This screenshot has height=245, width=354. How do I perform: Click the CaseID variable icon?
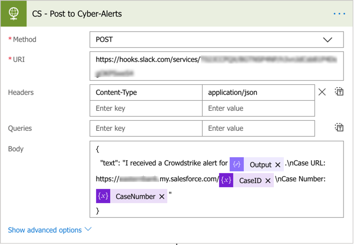(226, 180)
